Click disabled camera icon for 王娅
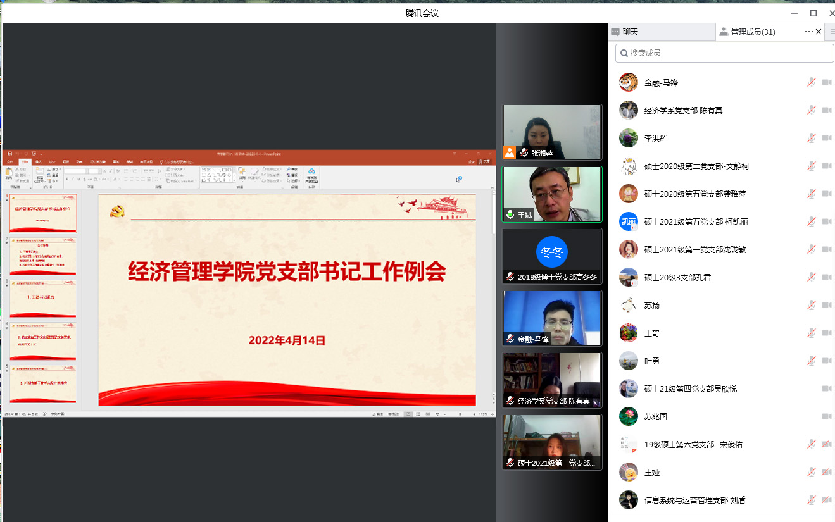The image size is (835, 522). tap(826, 472)
